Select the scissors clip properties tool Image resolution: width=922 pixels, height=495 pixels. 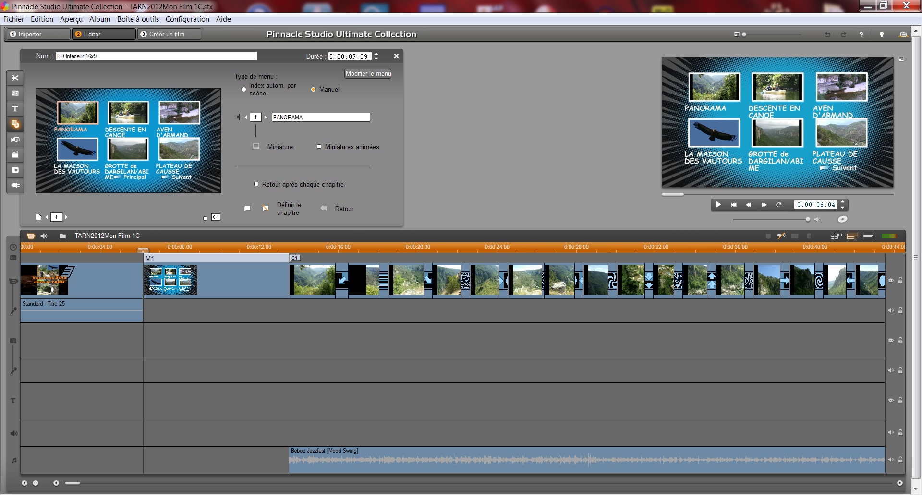[15, 78]
